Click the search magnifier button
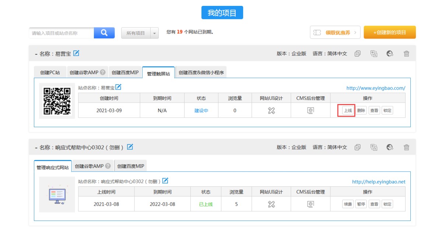The height and width of the screenshot is (229, 442). [x=104, y=33]
